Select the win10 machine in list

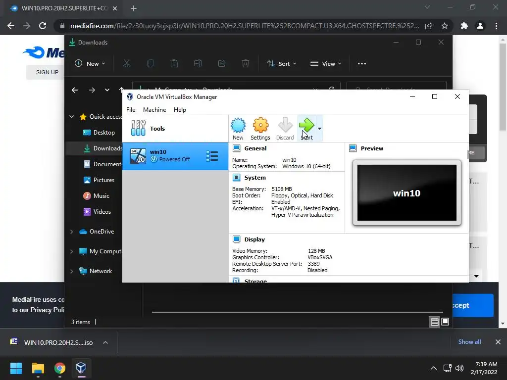(x=175, y=156)
